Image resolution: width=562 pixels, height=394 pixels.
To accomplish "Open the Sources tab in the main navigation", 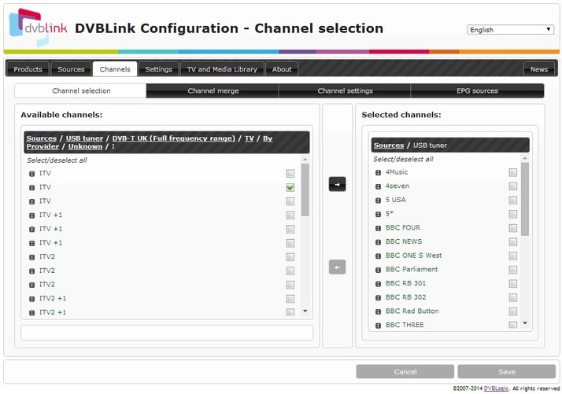I will [71, 69].
